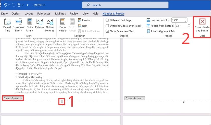Click Go to Header button

click(63, 25)
